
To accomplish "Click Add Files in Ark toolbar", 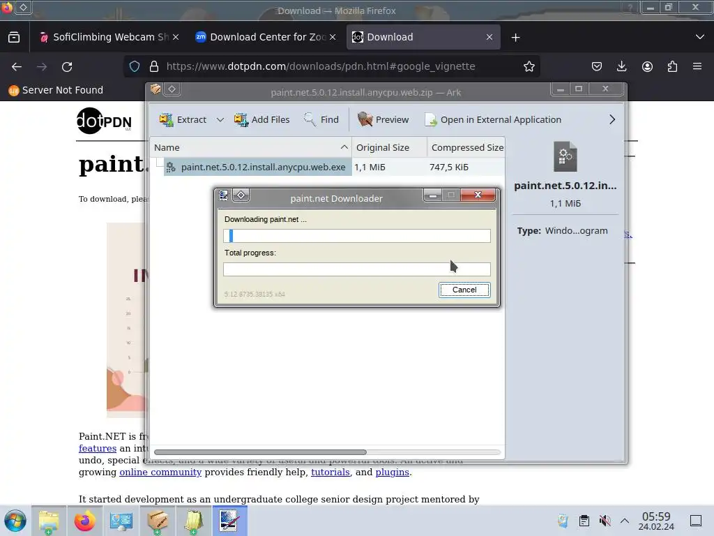I will (x=261, y=119).
